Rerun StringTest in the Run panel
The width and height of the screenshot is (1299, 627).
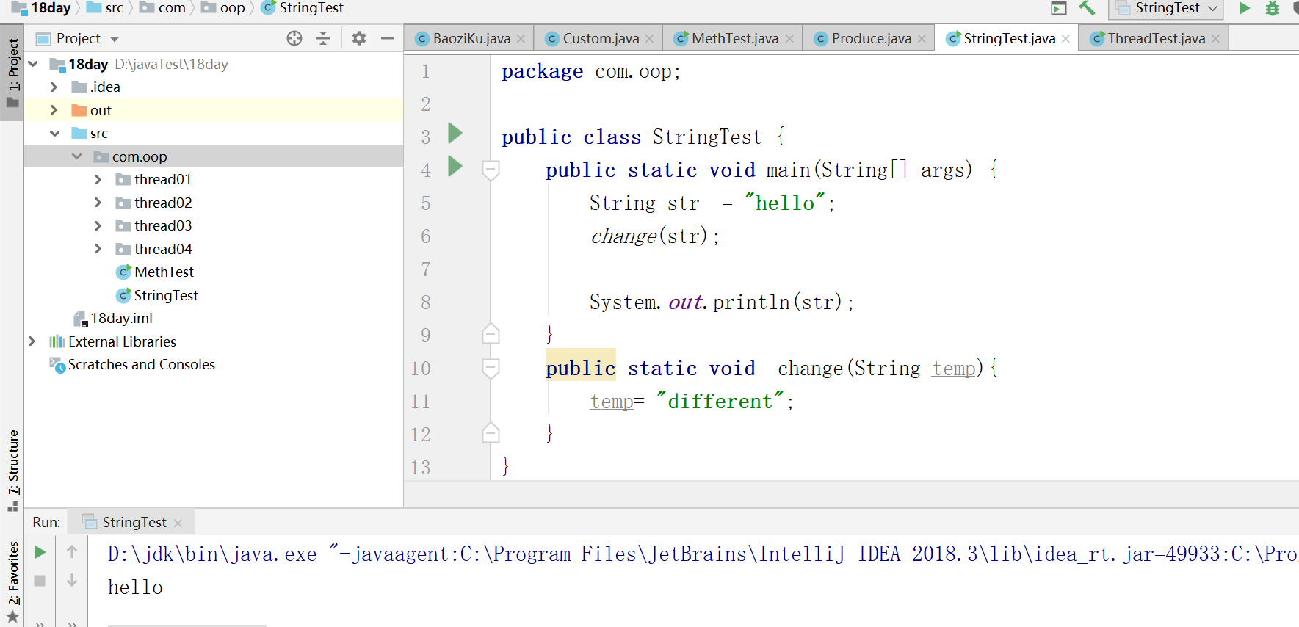pos(40,552)
